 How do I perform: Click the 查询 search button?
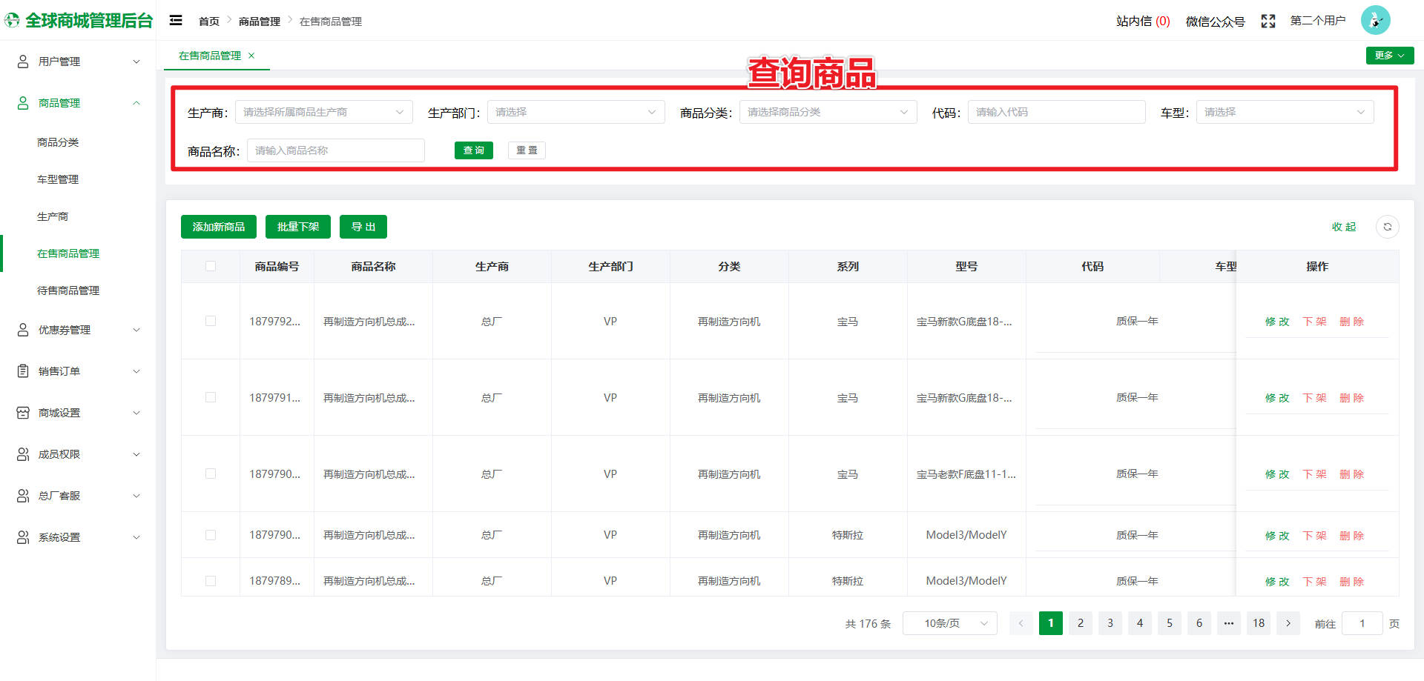tap(473, 150)
